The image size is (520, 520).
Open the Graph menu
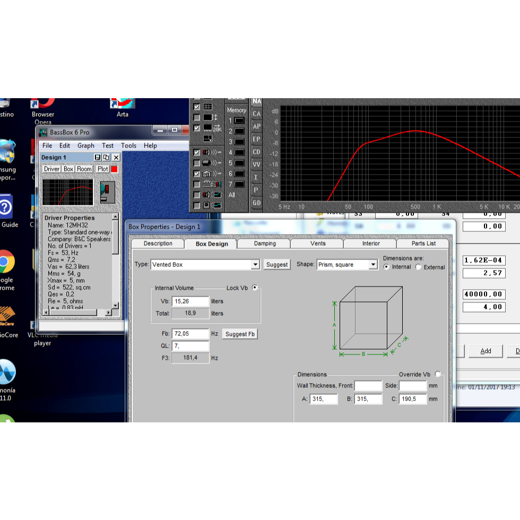point(85,145)
